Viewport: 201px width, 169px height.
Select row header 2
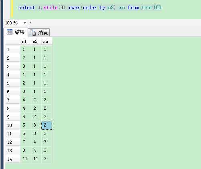(x=13, y=58)
